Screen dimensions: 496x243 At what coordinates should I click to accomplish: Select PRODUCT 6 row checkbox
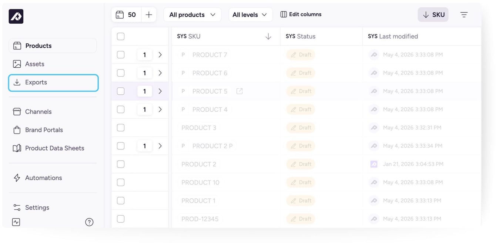point(121,73)
